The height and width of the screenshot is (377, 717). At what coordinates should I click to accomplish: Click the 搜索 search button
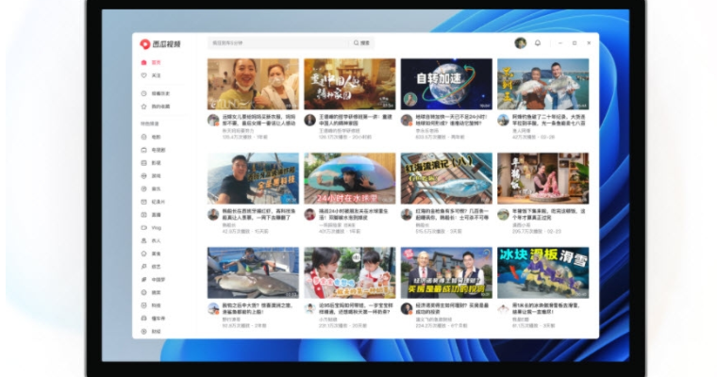[x=361, y=43]
